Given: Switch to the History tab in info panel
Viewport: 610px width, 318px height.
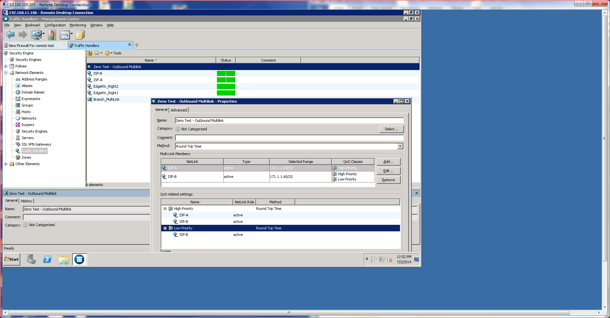Looking at the screenshot, I should tap(26, 201).
